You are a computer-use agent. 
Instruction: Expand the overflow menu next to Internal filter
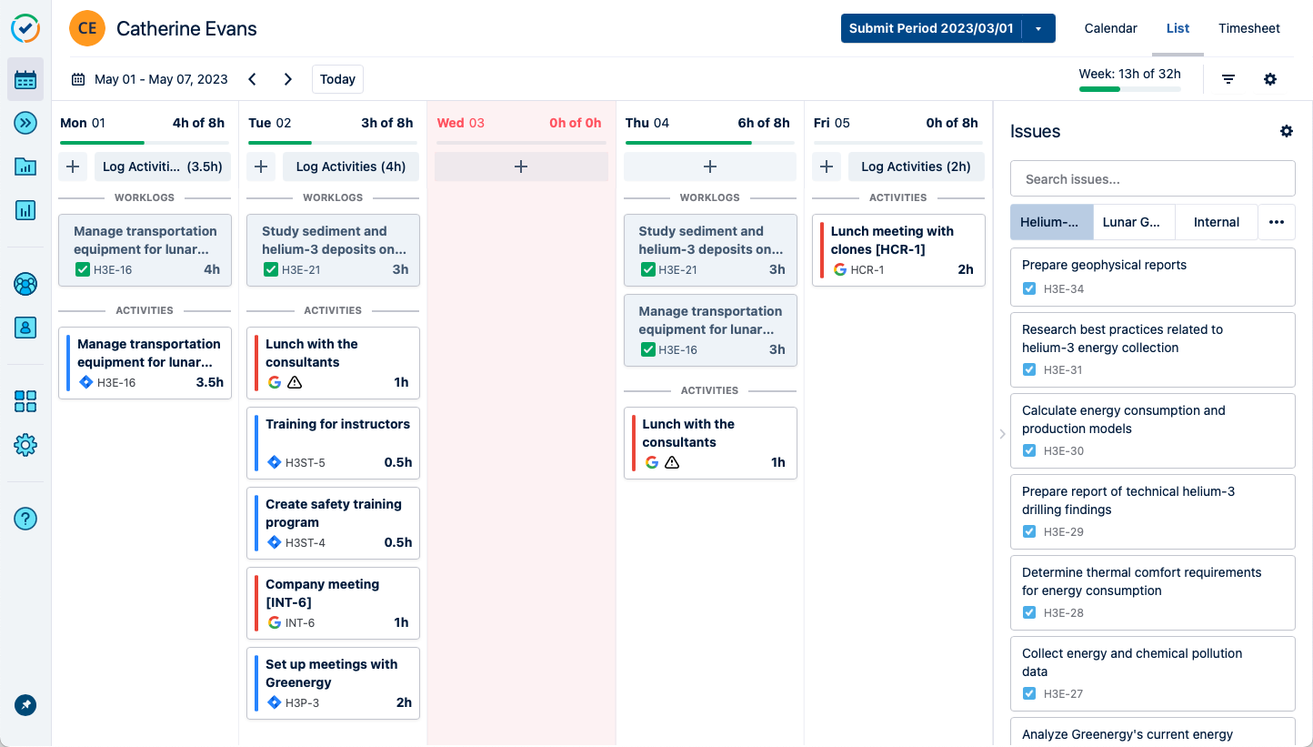(x=1277, y=222)
